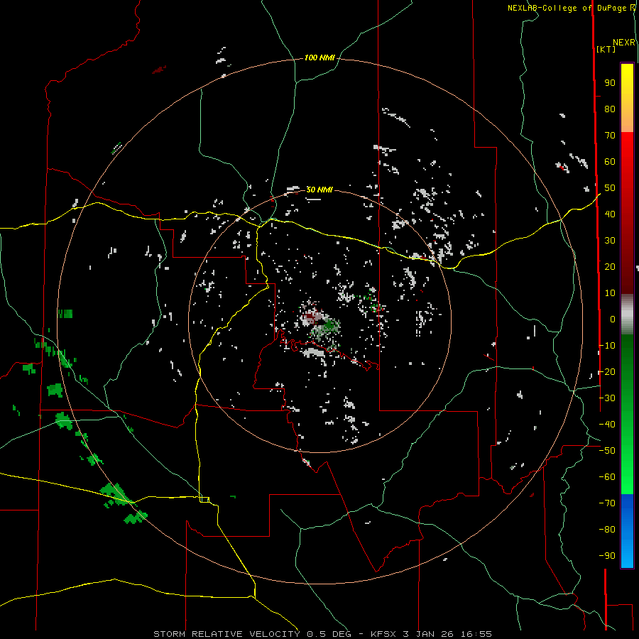Click the [KT] units label
The width and height of the screenshot is (639, 639).
(x=606, y=49)
